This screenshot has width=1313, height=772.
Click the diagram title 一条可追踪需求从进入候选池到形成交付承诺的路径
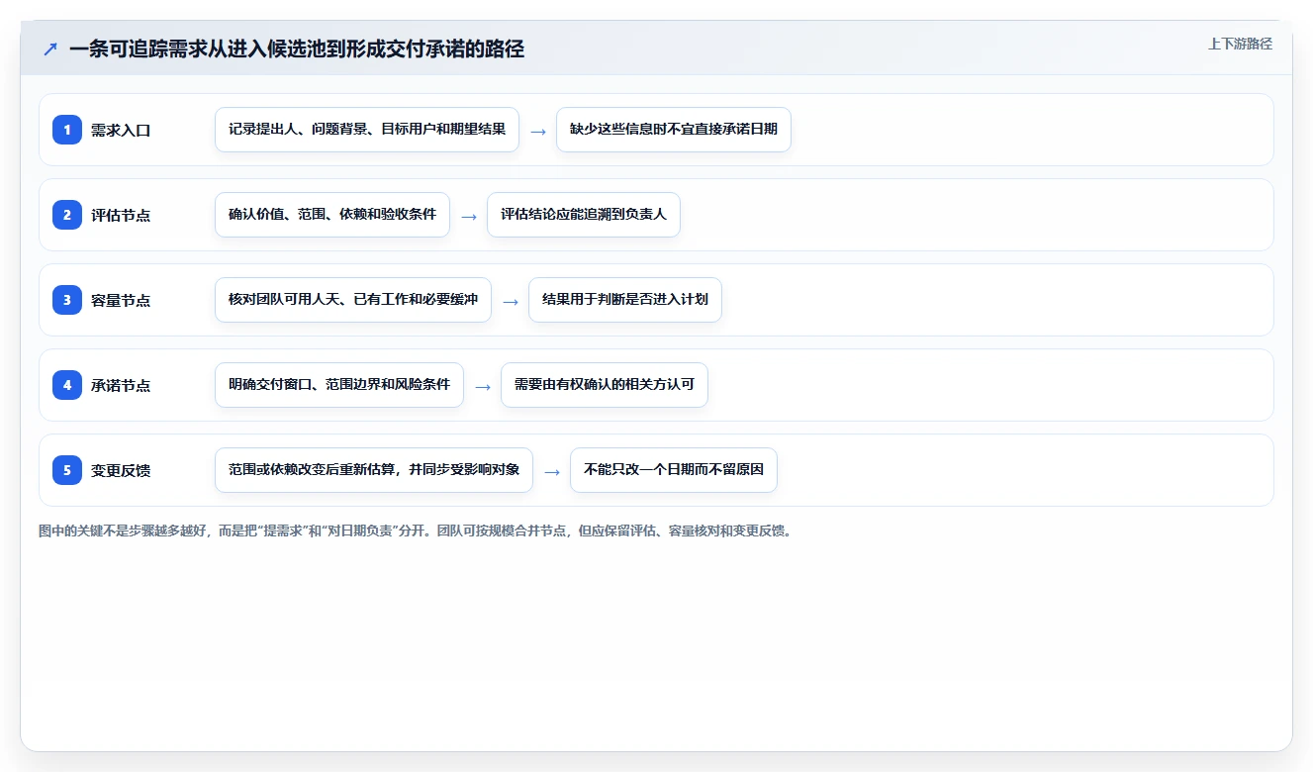(297, 48)
